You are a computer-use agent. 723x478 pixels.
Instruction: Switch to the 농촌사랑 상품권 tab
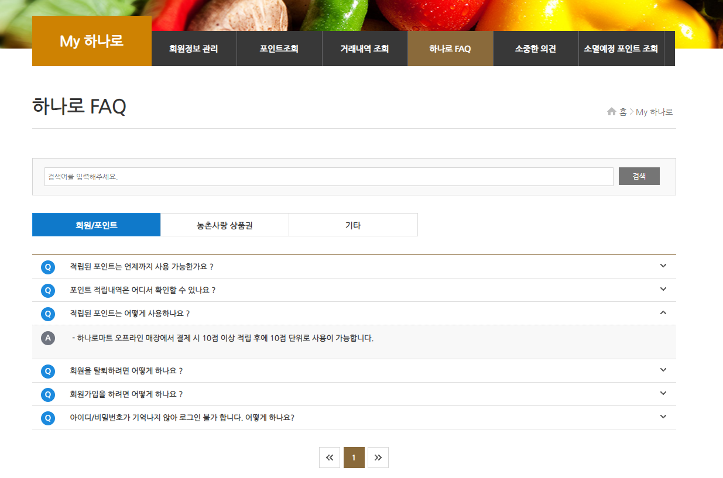(x=224, y=224)
